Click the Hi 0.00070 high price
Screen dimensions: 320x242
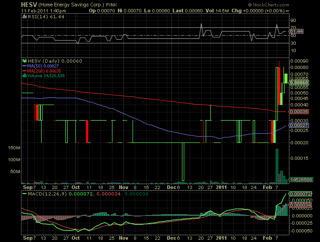tap(129, 11)
